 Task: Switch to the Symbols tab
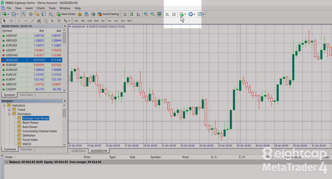click(9, 95)
